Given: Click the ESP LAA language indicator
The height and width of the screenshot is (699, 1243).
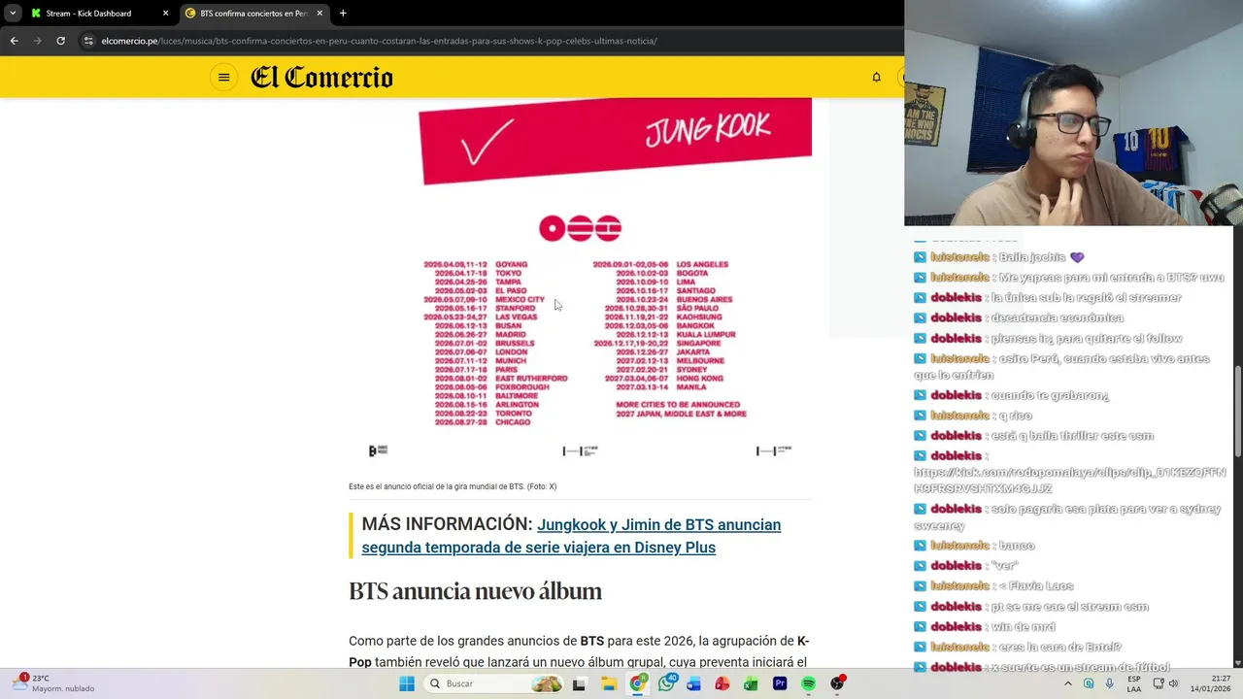Looking at the screenshot, I should (x=1134, y=683).
